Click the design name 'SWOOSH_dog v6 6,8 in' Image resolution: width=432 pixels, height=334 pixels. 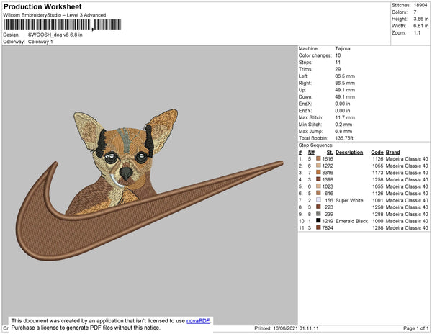click(x=55, y=35)
